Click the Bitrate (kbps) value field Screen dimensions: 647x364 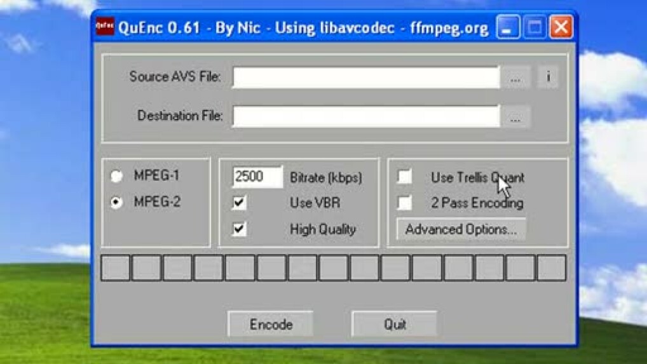257,177
